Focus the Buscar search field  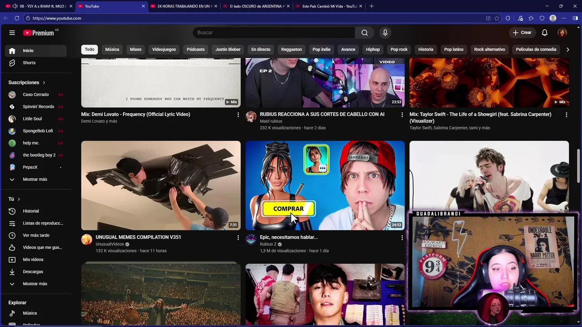[x=274, y=33]
